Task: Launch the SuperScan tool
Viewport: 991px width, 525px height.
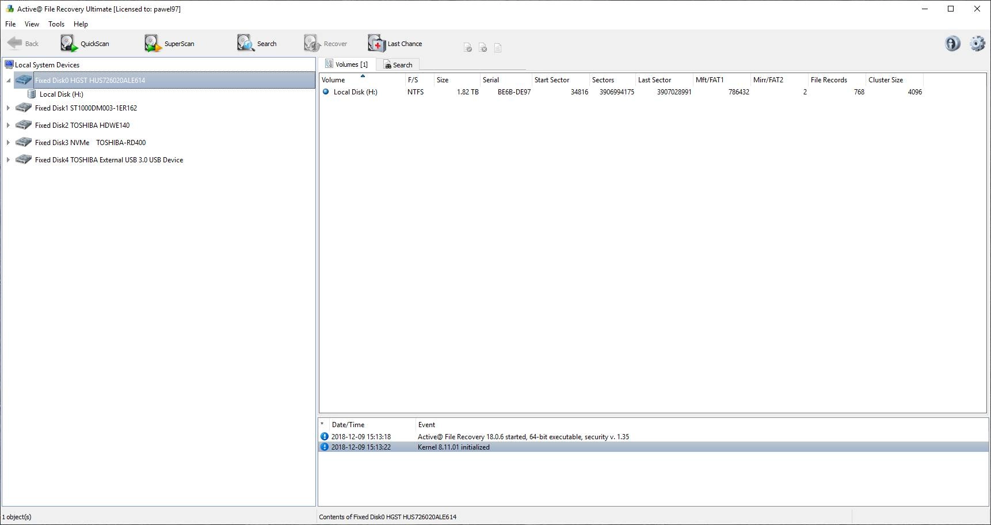Action: [x=169, y=44]
